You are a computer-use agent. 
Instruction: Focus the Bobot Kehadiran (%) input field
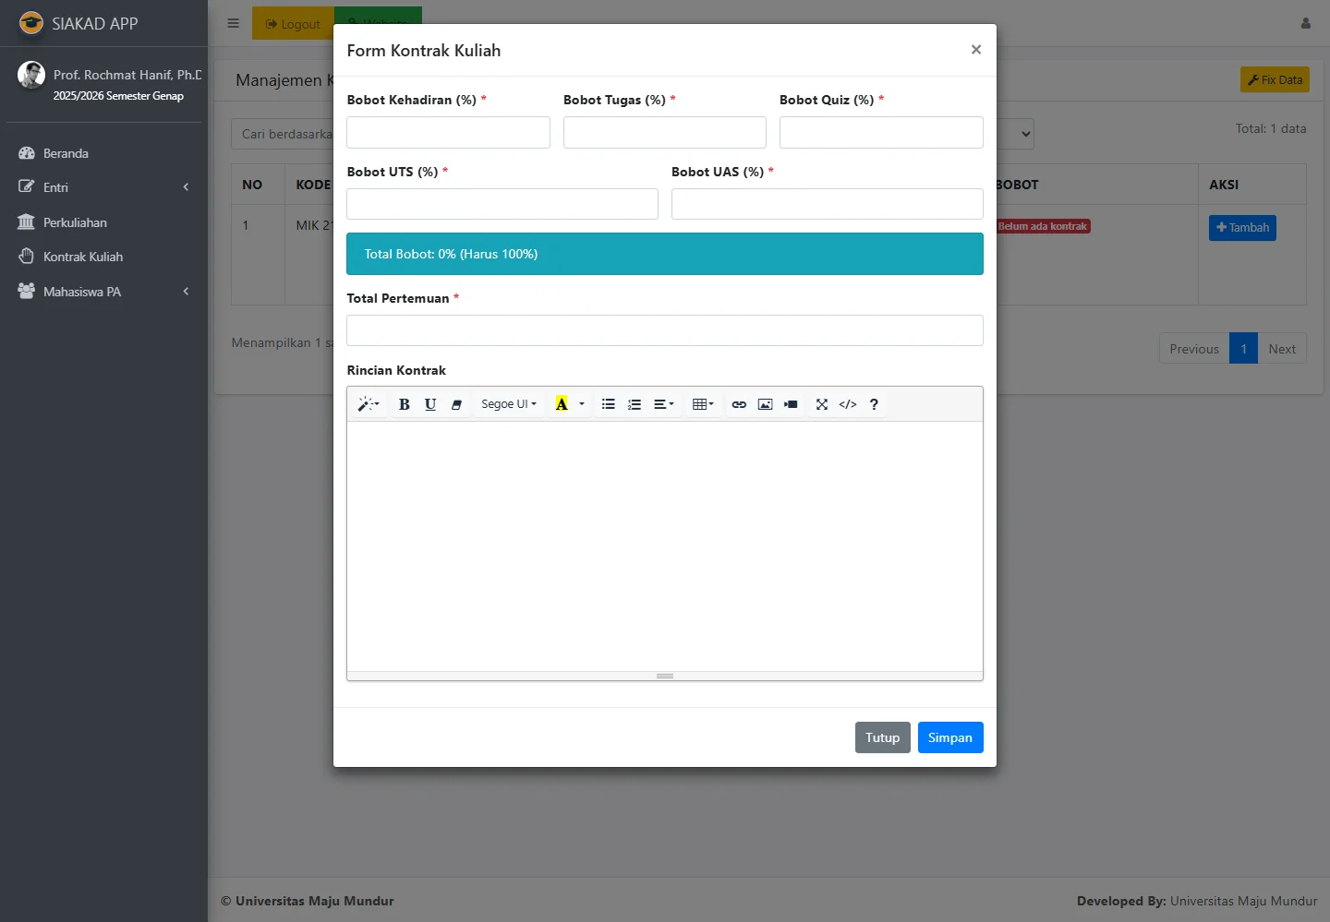pyautogui.click(x=448, y=132)
